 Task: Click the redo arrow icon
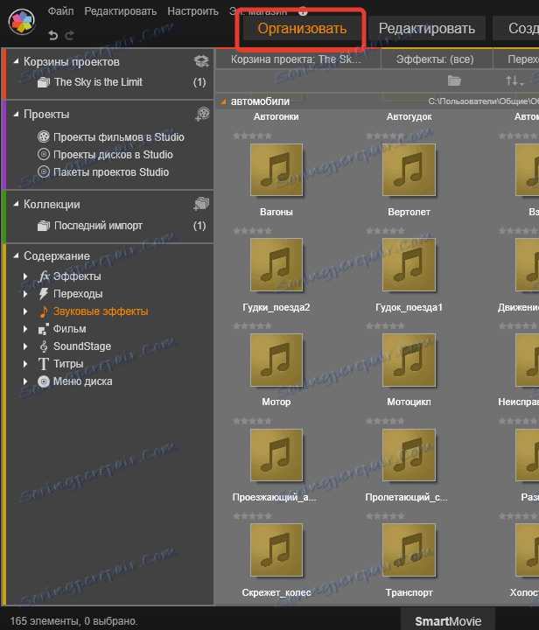70,35
